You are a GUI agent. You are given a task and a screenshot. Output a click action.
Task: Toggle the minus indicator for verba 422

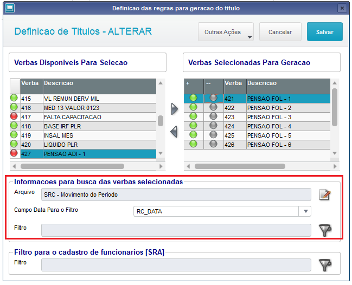click(213, 107)
